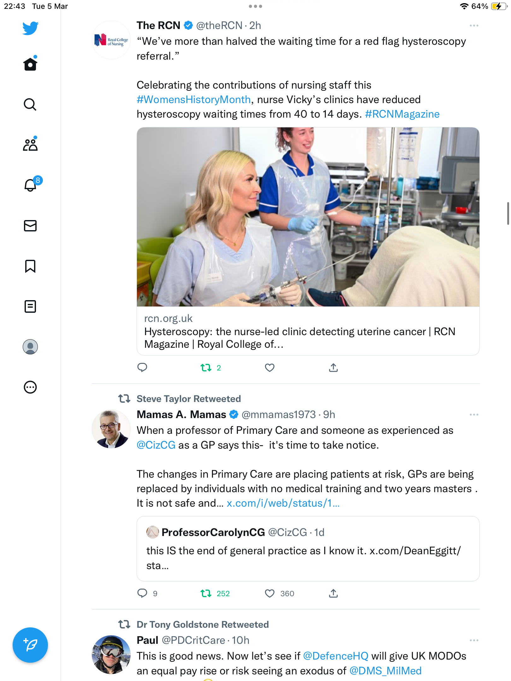Screen dimensions: 511x681
Task: Open Communities in the sidebar
Action: 30,144
